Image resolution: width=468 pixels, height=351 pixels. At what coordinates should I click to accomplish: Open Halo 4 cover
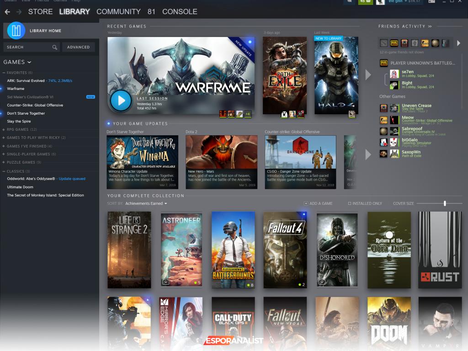pyautogui.click(x=336, y=75)
